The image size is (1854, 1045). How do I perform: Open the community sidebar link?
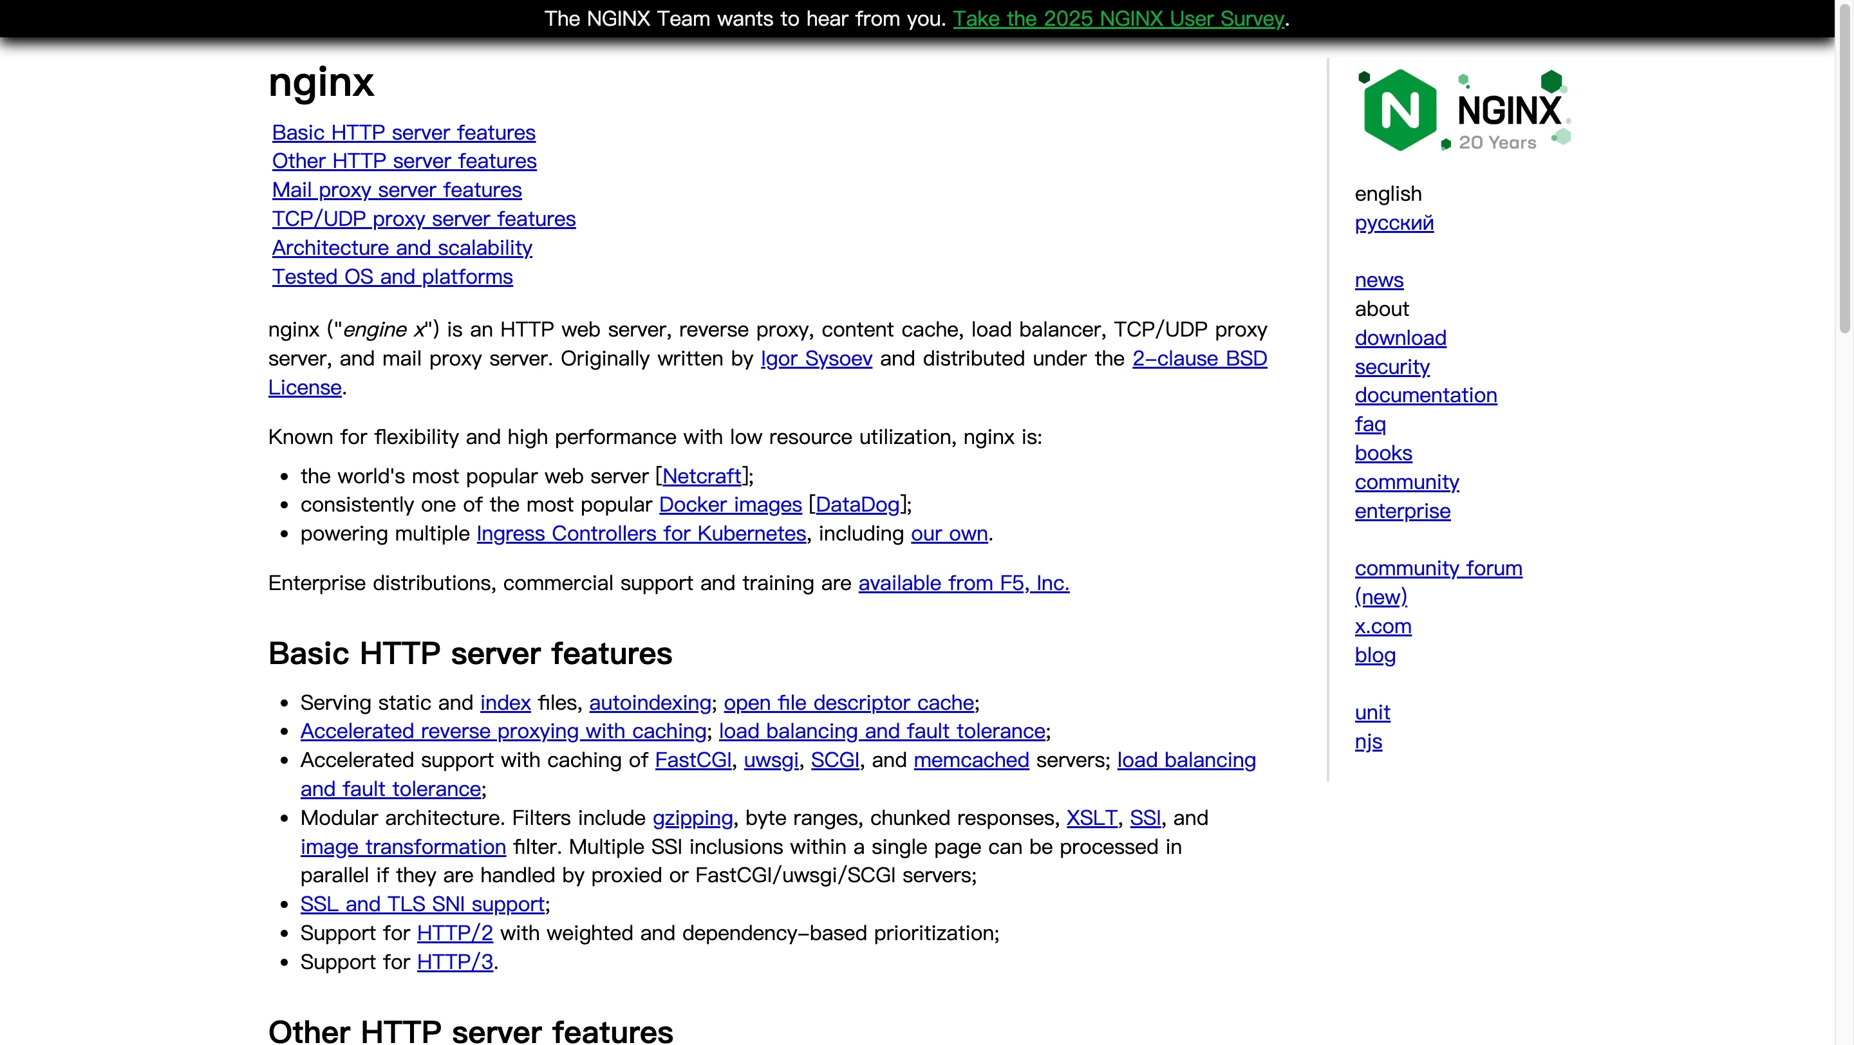[1407, 482]
